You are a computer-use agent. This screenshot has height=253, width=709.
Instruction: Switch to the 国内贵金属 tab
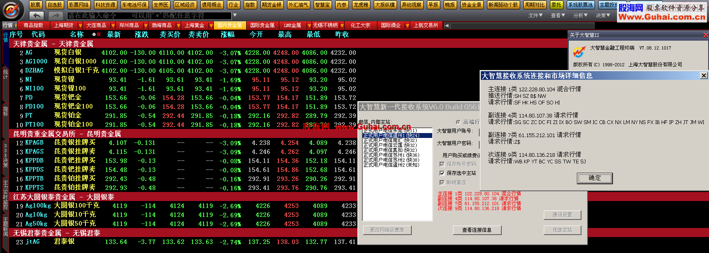click(x=230, y=25)
